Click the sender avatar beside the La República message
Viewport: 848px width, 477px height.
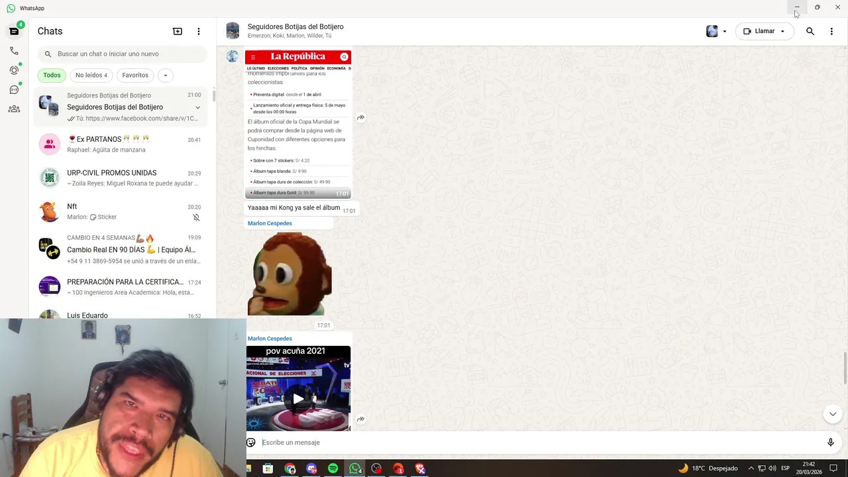click(233, 56)
